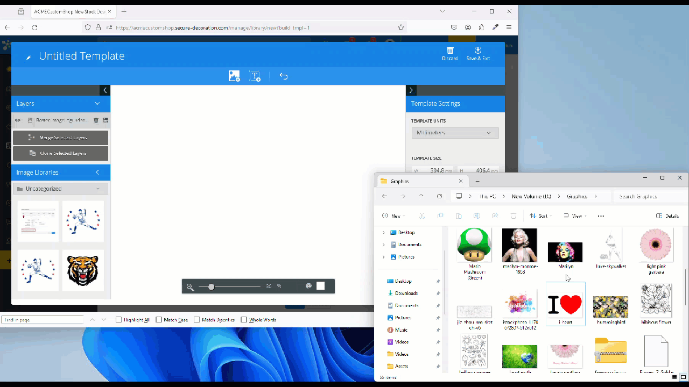Enable the Match Case checkbox

pyautogui.click(x=159, y=320)
